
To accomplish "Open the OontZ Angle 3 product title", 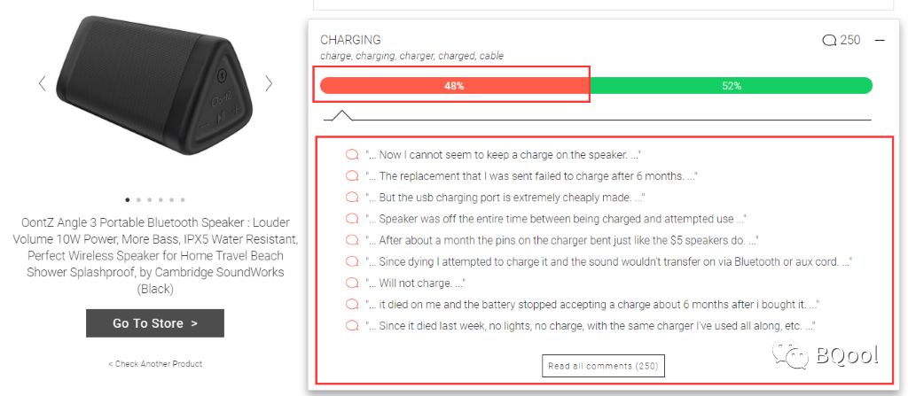I will coord(155,255).
